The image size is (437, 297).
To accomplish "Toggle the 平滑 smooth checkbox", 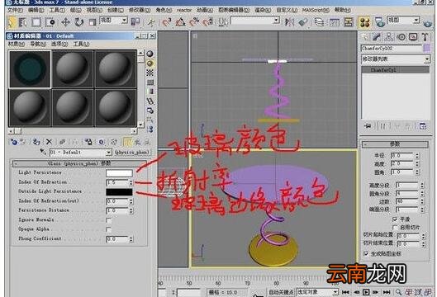I will (x=395, y=219).
